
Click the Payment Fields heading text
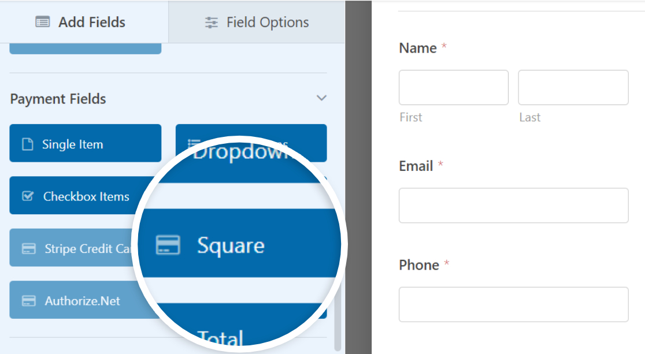tap(58, 99)
